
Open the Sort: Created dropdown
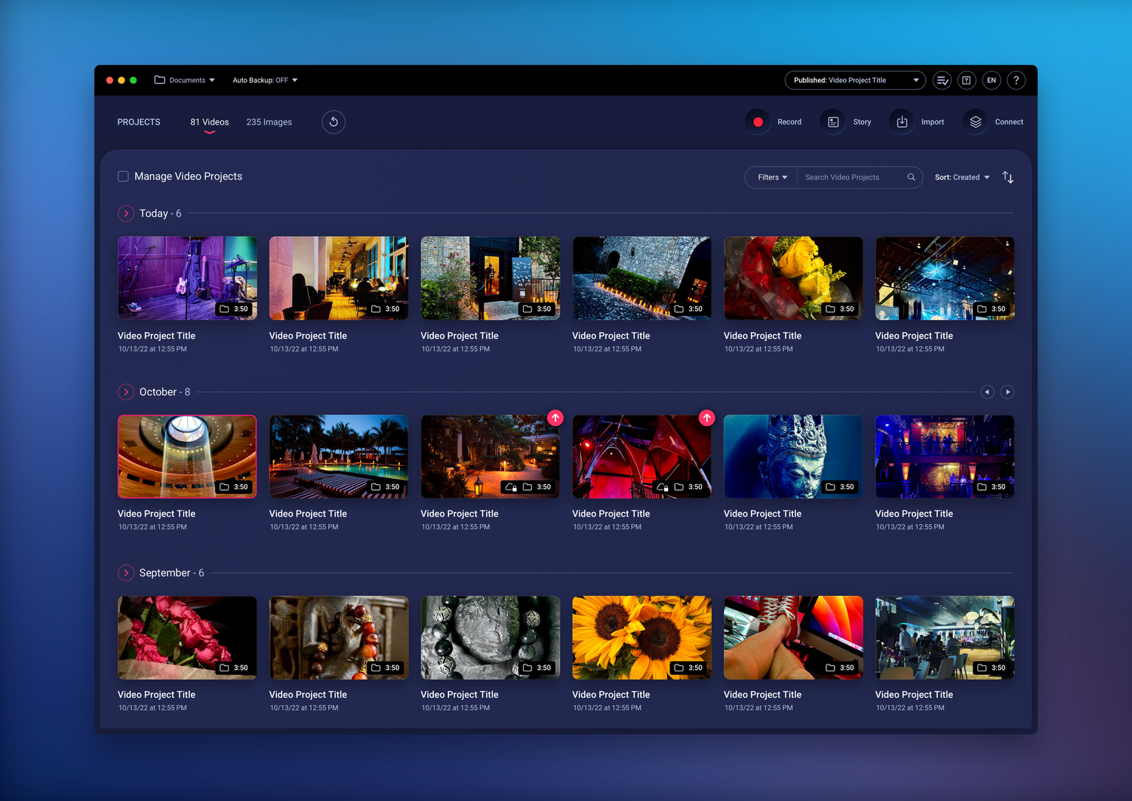click(x=961, y=177)
